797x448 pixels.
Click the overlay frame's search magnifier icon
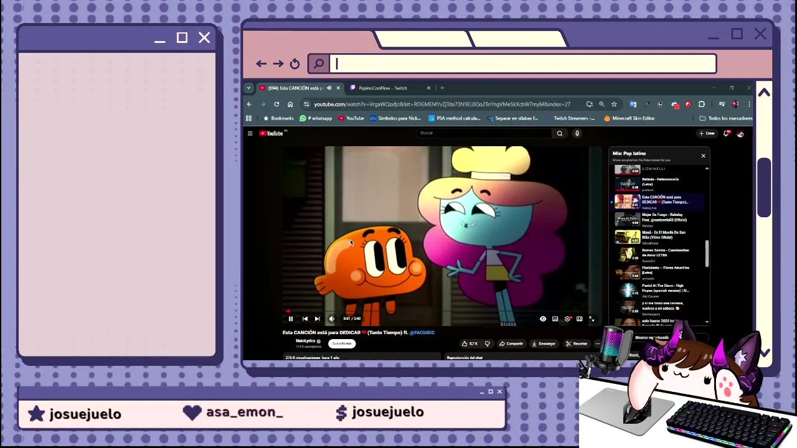pos(319,63)
